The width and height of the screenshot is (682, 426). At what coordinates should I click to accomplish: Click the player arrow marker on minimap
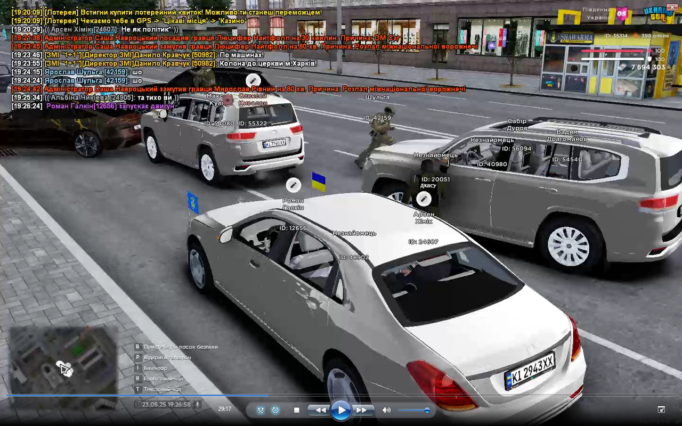click(66, 368)
